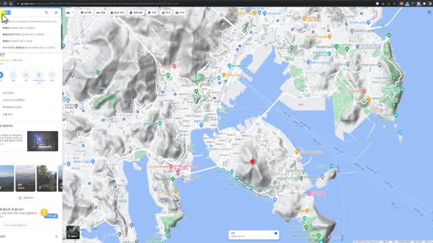Select the Hotels chip with bed icon
Image resolution: width=433 pixels, height=243 pixels.
[x=101, y=13]
